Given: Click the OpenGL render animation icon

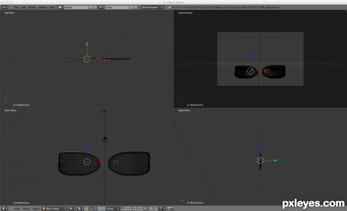Looking at the screenshot, I should point(173,209).
